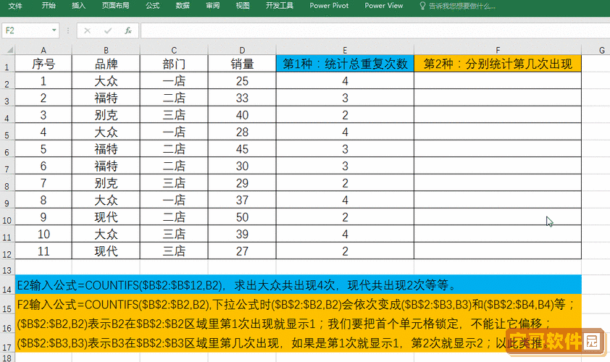Select row 1 header

click(7, 64)
